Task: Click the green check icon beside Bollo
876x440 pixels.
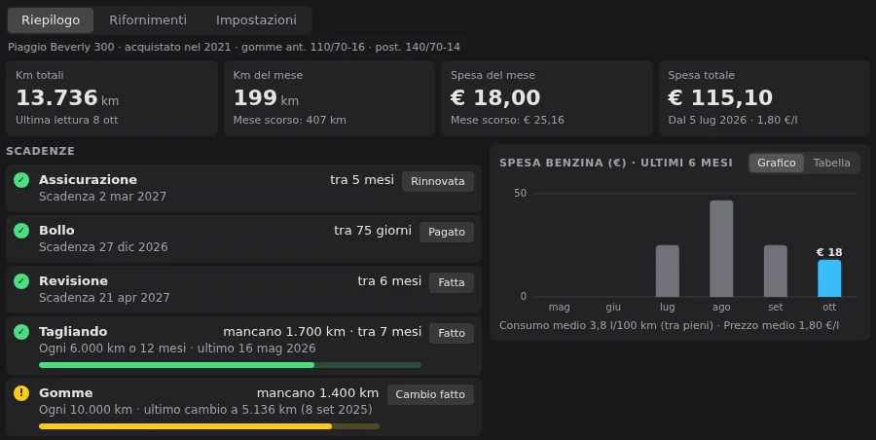Action: pos(21,231)
